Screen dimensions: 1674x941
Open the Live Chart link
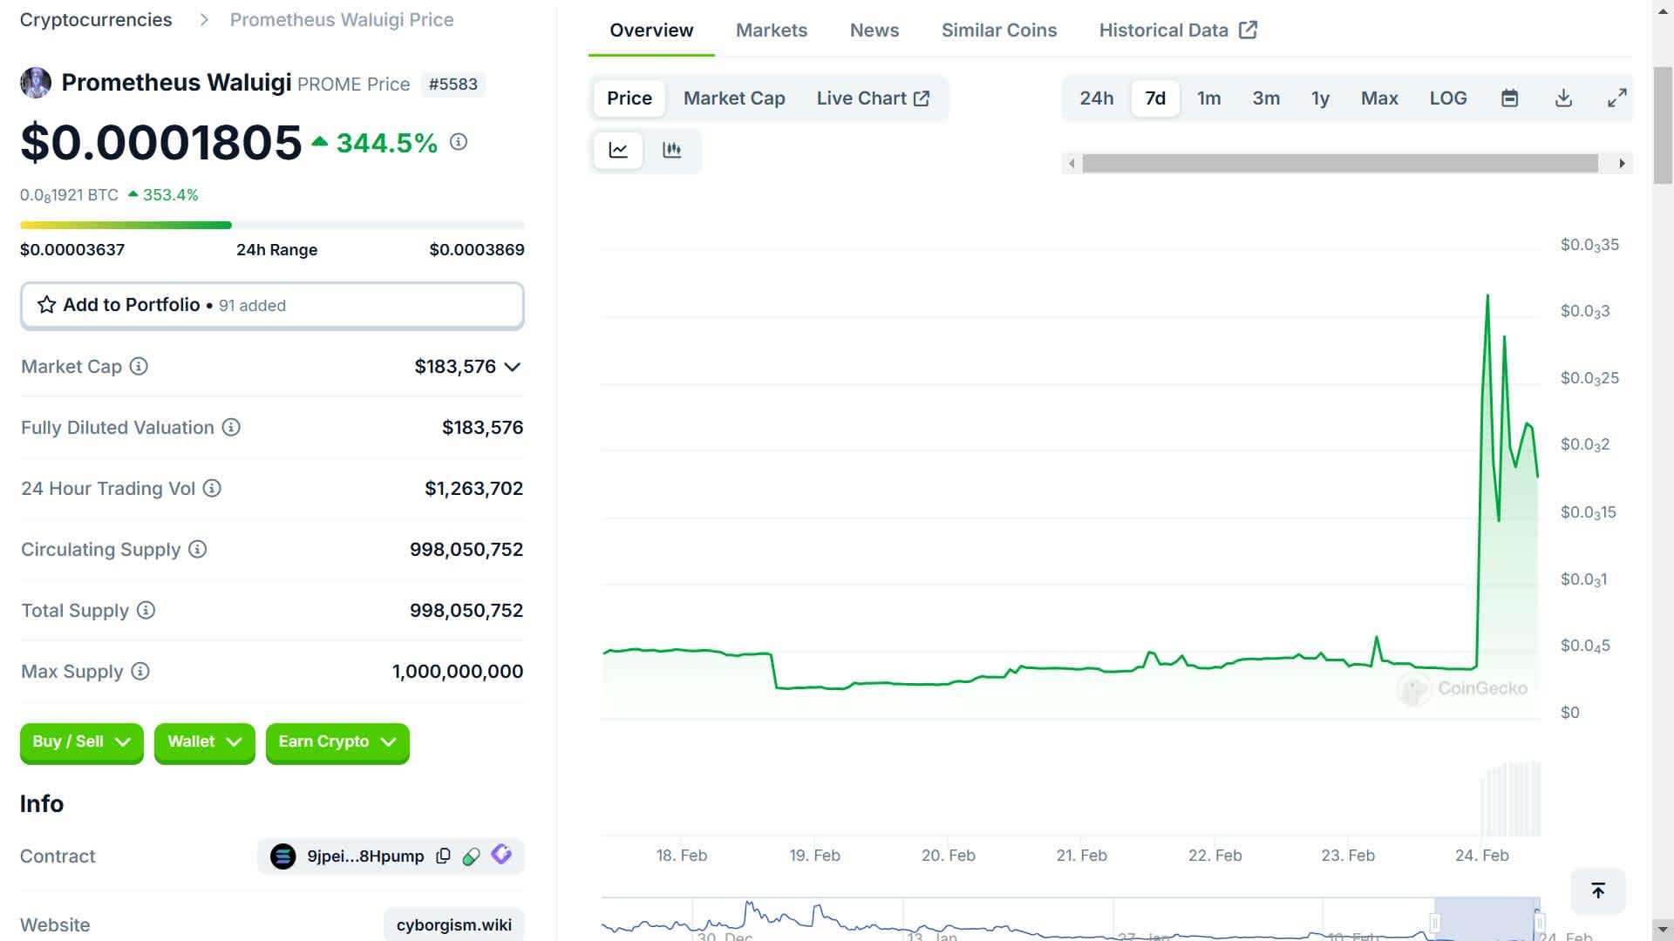point(873,98)
